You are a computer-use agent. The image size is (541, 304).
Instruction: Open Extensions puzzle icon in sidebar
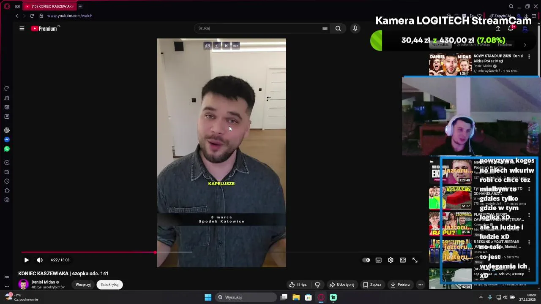pos(7,190)
